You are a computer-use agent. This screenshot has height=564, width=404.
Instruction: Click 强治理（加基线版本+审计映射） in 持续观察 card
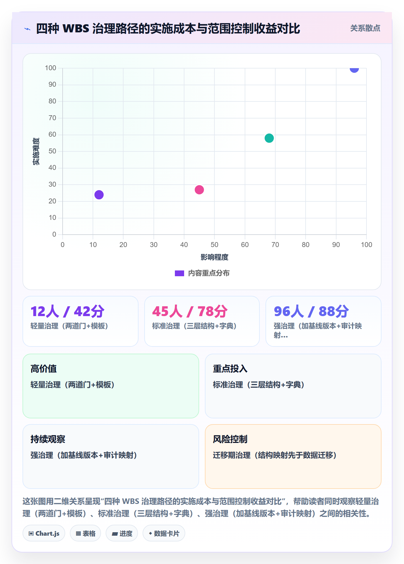(84, 455)
